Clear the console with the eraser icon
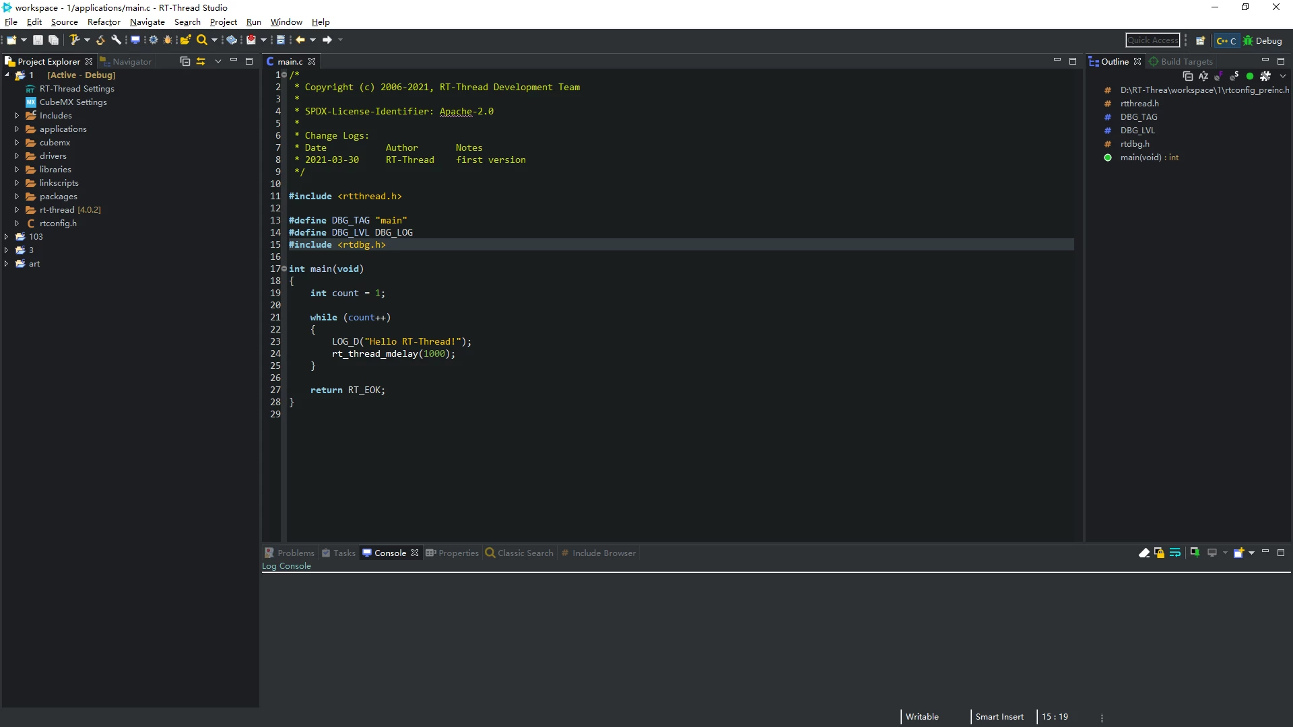The image size is (1293, 727). 1144,553
